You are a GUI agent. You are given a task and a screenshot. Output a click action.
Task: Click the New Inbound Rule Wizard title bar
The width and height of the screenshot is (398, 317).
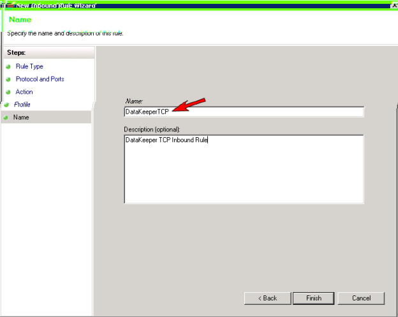point(191,4)
